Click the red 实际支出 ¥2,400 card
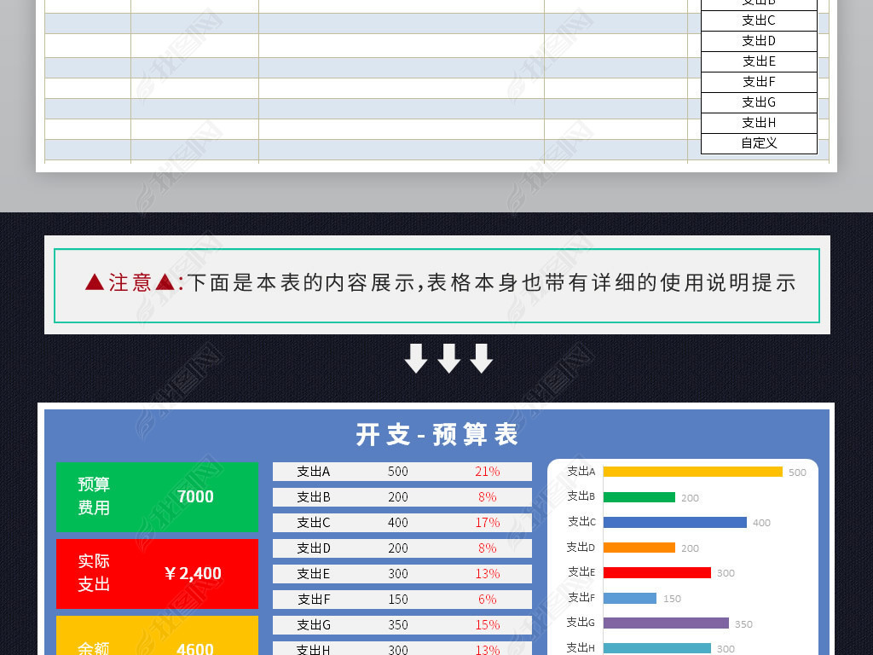Image resolution: width=873 pixels, height=655 pixels. [157, 573]
